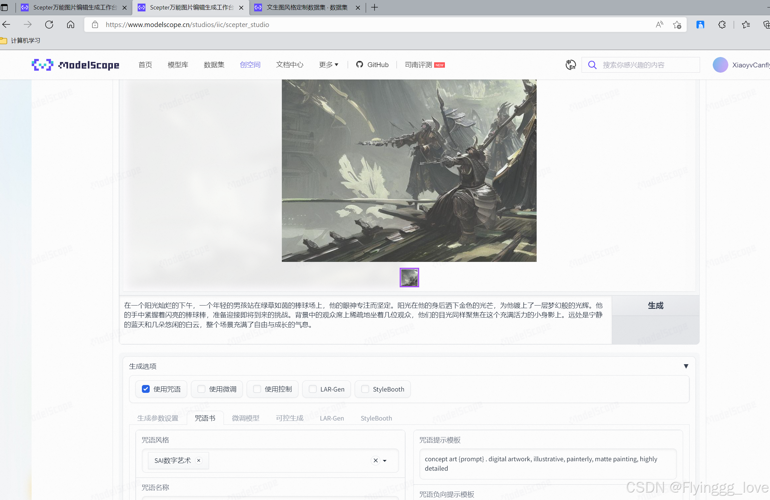Screen dimensions: 770x500
Task: Open the 咒语风格 dropdown arrow
Action: pos(385,461)
